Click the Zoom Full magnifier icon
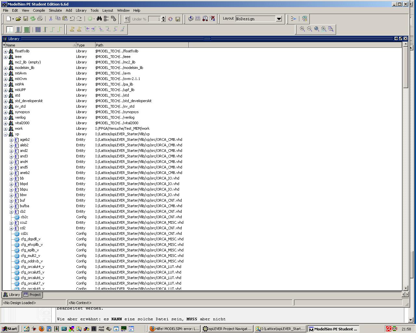 click(317, 29)
